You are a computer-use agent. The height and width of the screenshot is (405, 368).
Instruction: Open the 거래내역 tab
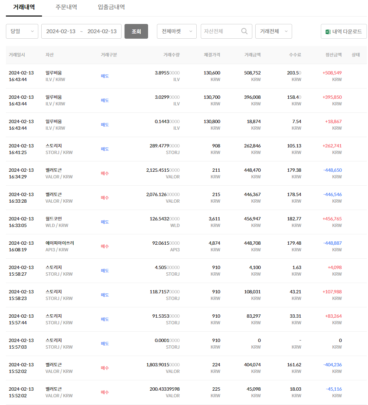pyautogui.click(x=24, y=7)
